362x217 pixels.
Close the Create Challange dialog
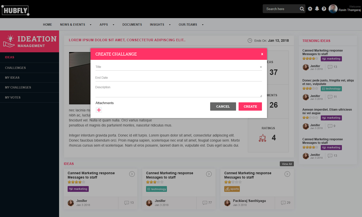pos(262,54)
